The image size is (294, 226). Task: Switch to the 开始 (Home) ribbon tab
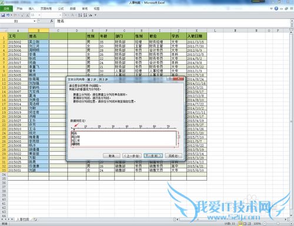[19, 9]
